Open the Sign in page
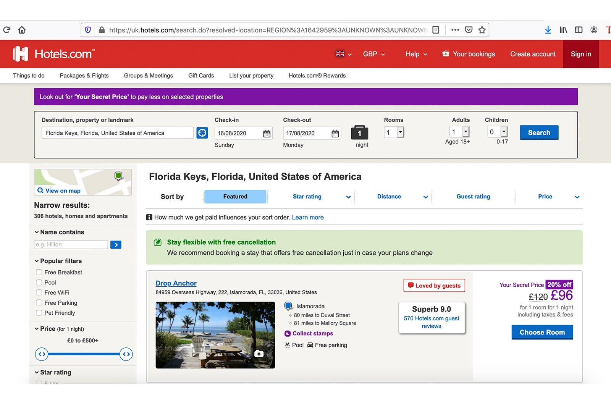The height and width of the screenshot is (407, 611). tap(581, 54)
